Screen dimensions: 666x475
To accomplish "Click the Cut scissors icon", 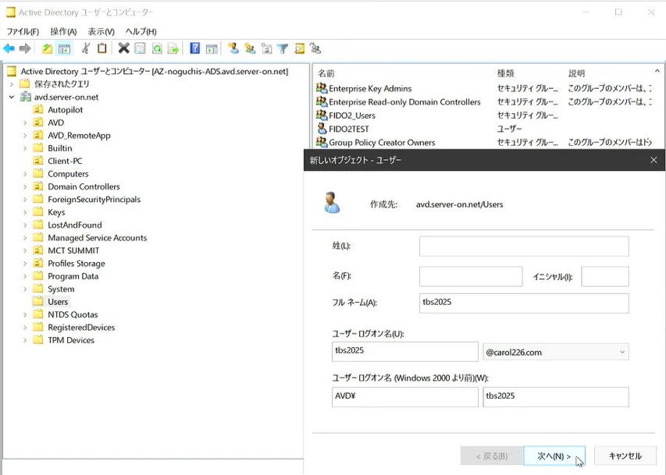I will tap(85, 49).
